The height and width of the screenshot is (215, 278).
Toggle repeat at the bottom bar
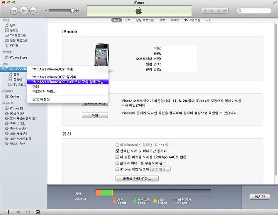pos(28,212)
